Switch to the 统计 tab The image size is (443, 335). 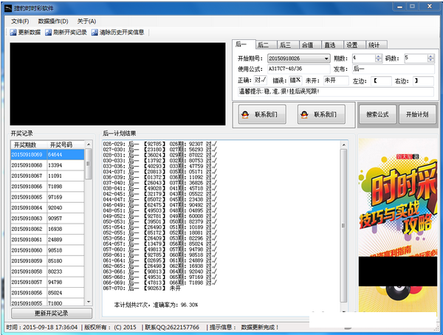[374, 45]
